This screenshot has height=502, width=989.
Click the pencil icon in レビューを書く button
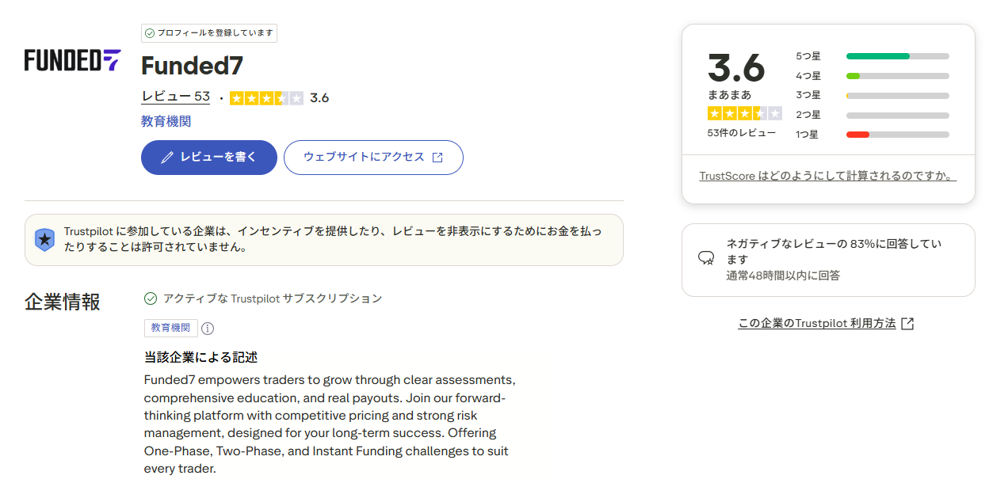(166, 158)
